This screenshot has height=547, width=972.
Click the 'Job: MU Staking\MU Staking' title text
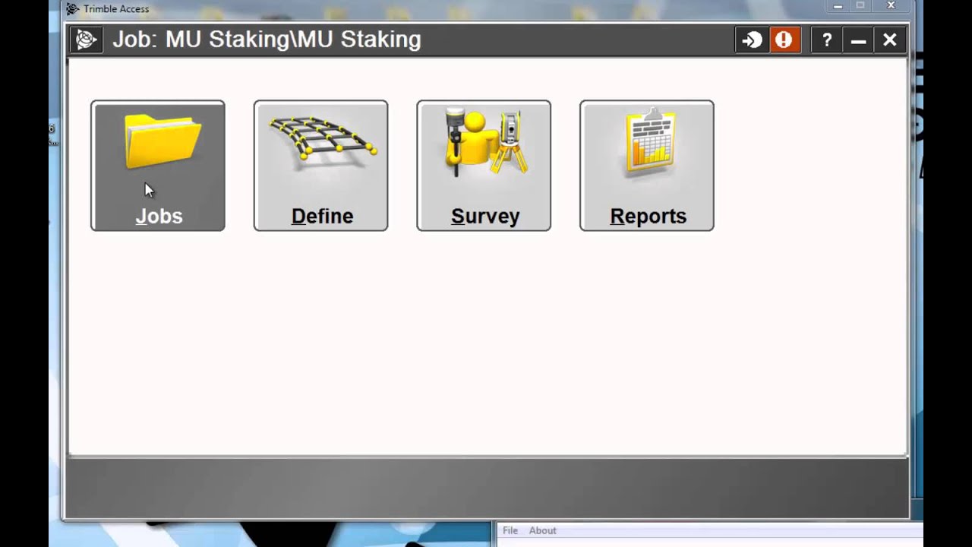pos(267,40)
